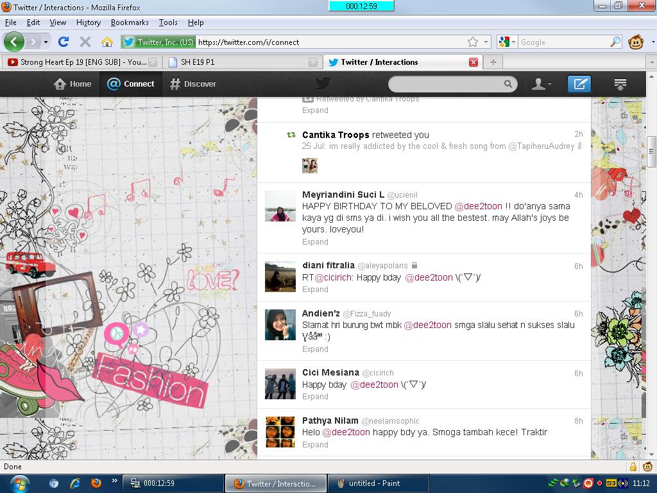Click the 4h timestamp on Meyriandini's tweet

click(578, 195)
